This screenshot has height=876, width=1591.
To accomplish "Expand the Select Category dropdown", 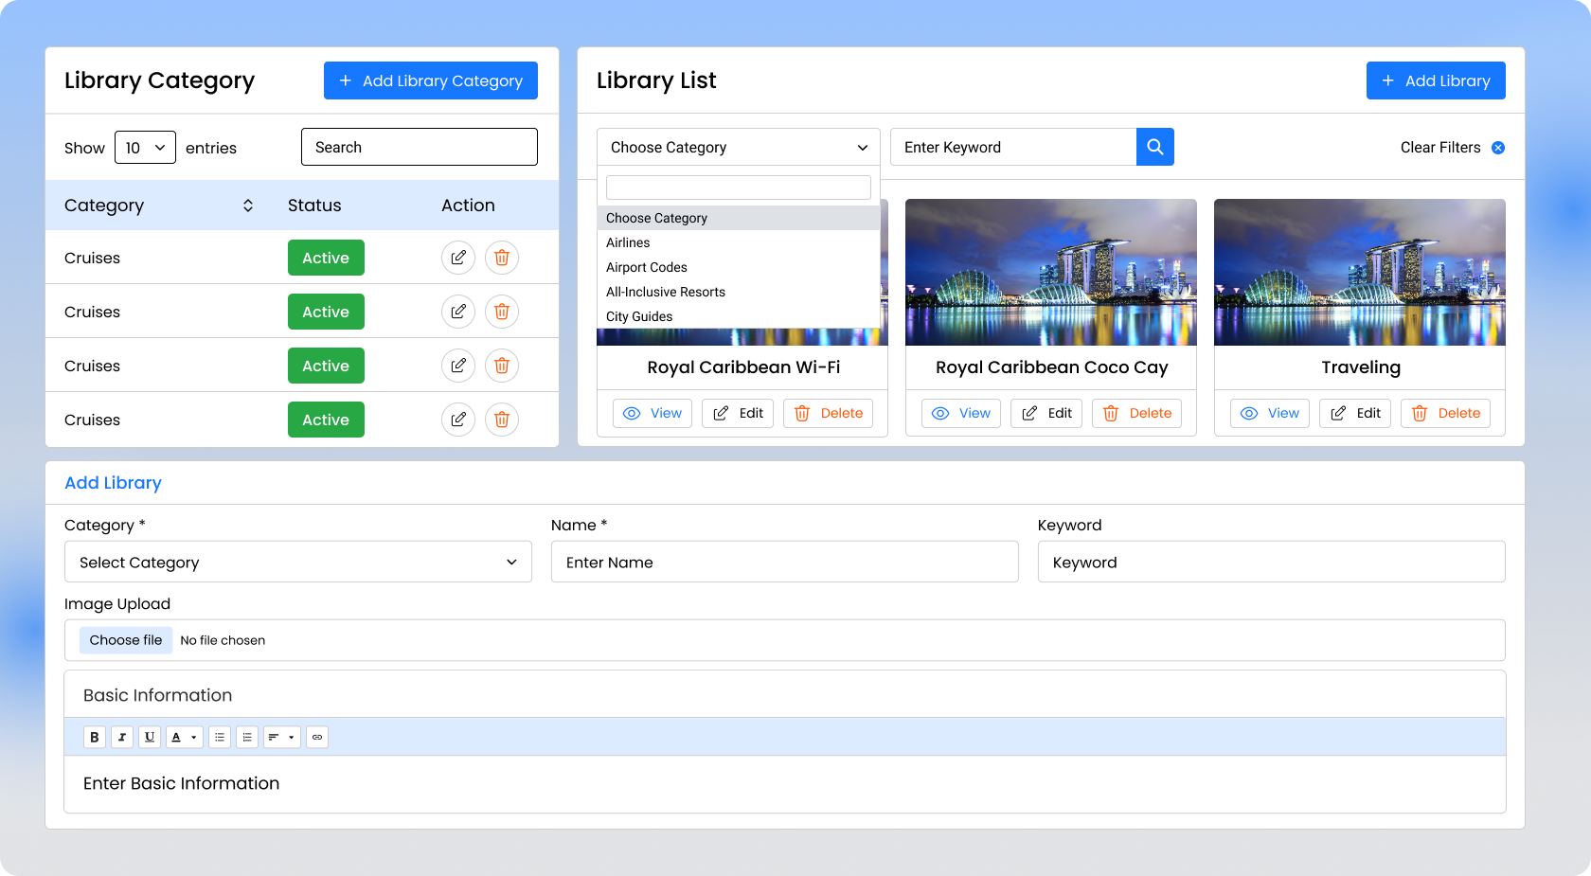I will [297, 563].
